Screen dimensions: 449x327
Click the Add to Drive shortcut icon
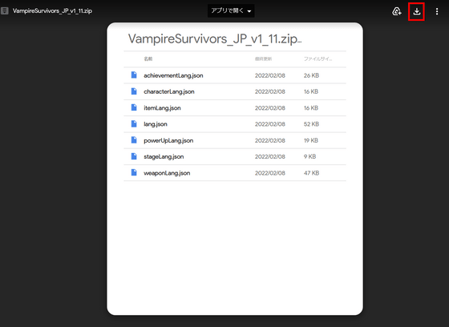(397, 11)
